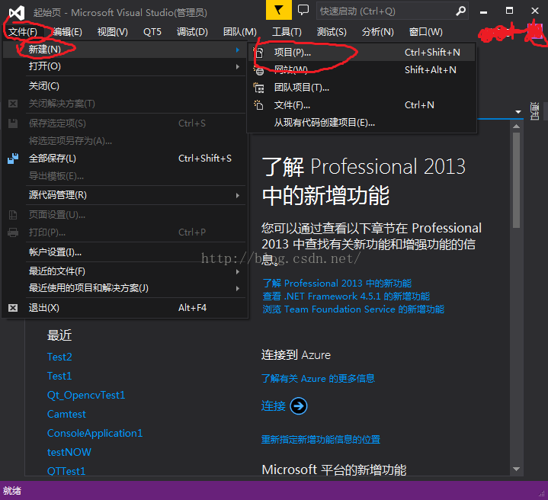Open 帐户设置(I)... menu item
Viewport: 548px width, 500px height.
(x=125, y=252)
